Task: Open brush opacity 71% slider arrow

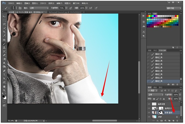Action: [66, 8]
